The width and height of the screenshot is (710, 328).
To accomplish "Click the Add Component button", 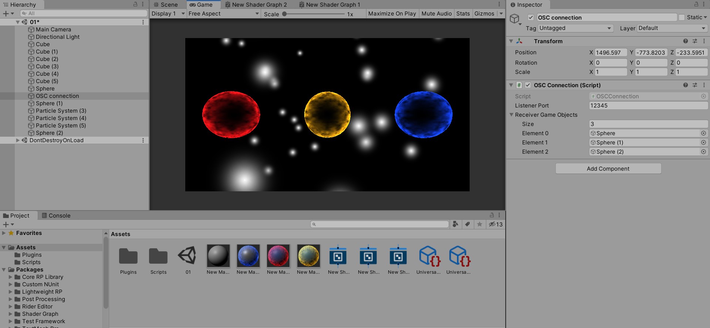I will pos(608,169).
